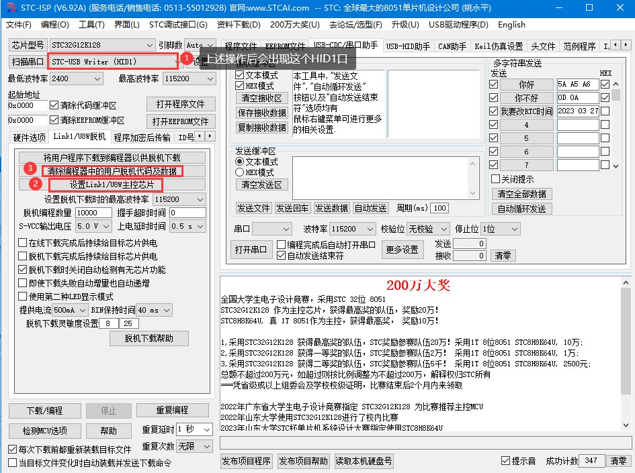The image size is (635, 473).
Task: Click 读取本机硬盘号 button
Action: [x=364, y=461]
